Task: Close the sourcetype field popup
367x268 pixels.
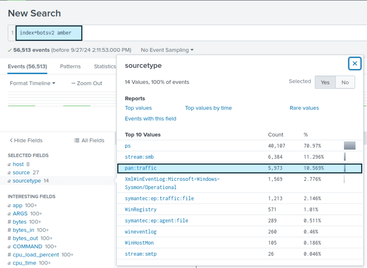Action: pyautogui.click(x=354, y=64)
